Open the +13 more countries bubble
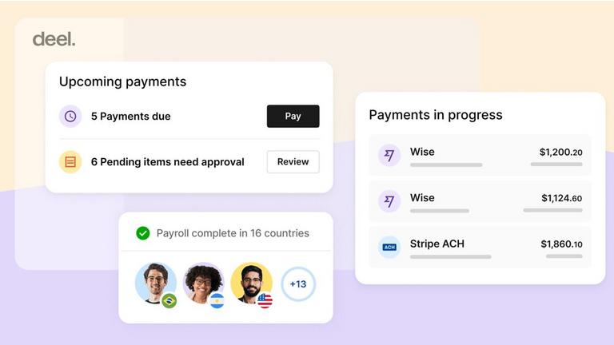This screenshot has width=614, height=345. coord(298,284)
